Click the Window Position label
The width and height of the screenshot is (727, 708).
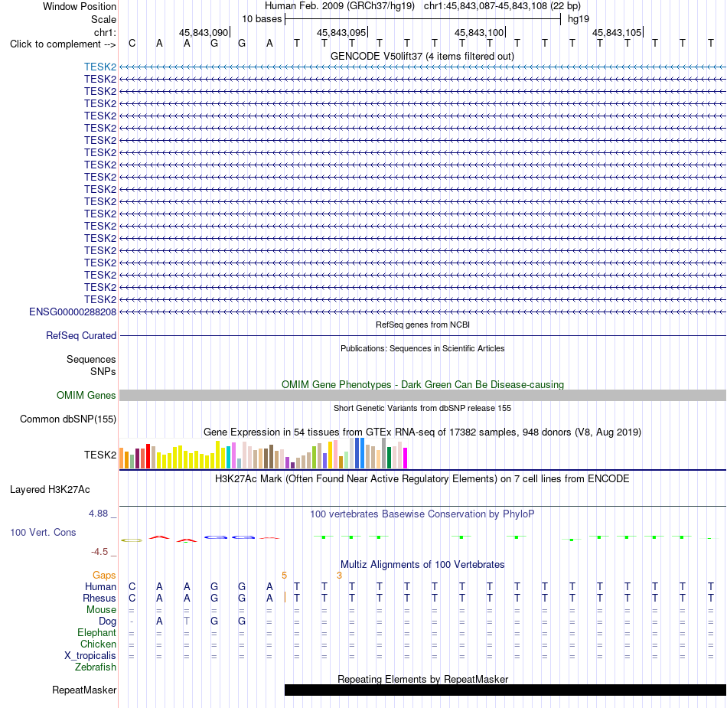pyautogui.click(x=80, y=6)
